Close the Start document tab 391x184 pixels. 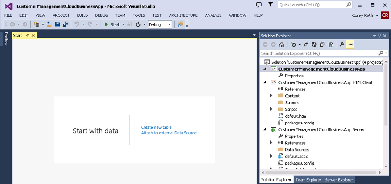tap(33, 36)
